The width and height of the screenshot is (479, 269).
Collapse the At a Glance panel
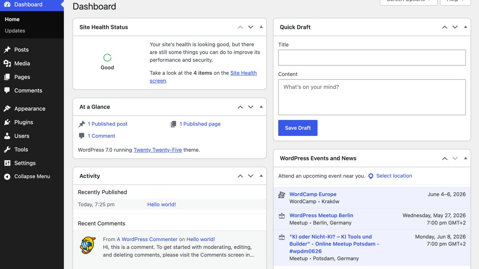click(x=261, y=107)
